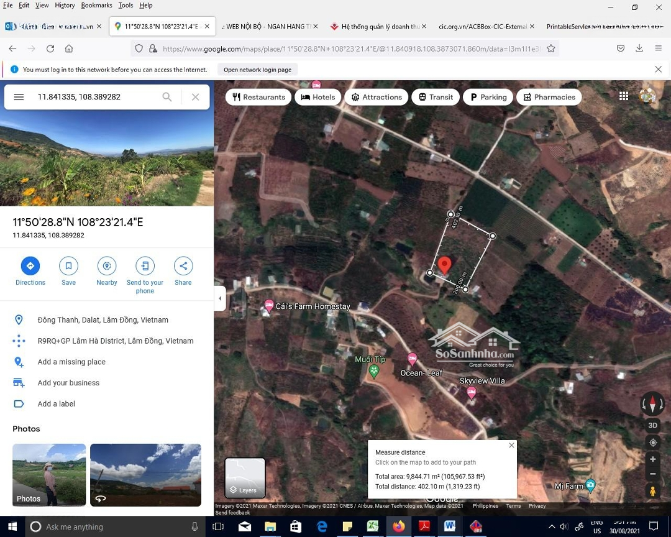671x537 pixels.
Task: Open Nearby search for this location
Action: (107, 266)
